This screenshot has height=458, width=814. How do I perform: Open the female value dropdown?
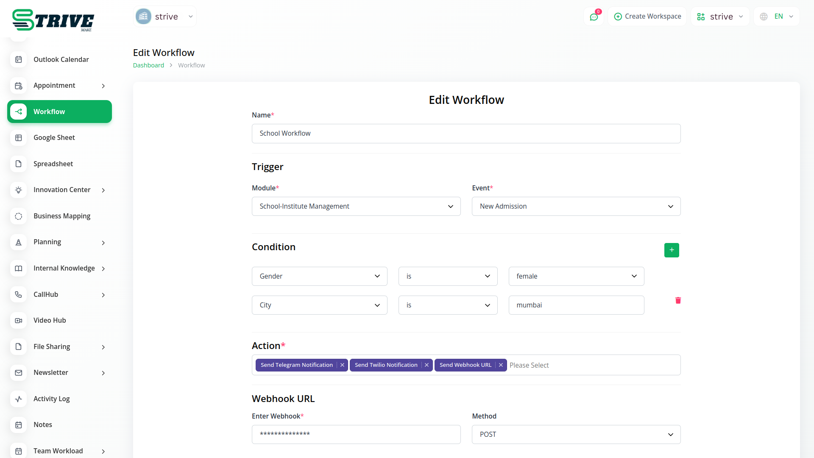(576, 276)
